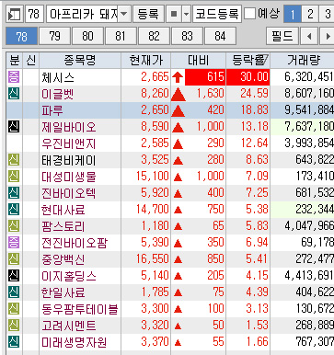The image size is (334, 355).
Task: Click the teal 신 badge in the 한일사료 row
Action: coord(14,292)
